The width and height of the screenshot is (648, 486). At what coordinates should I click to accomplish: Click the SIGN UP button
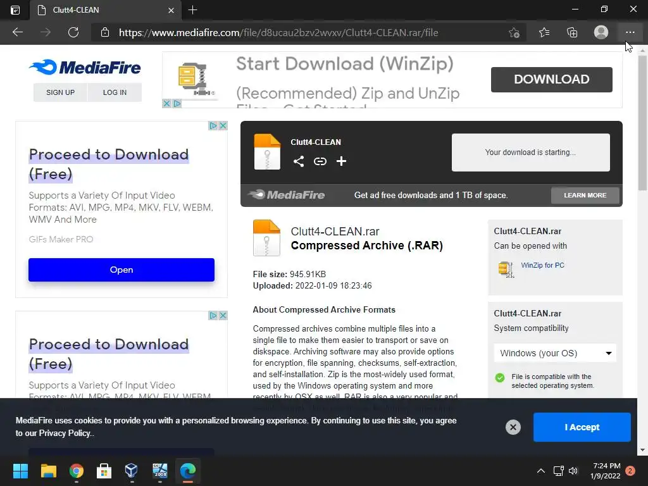pyautogui.click(x=60, y=92)
